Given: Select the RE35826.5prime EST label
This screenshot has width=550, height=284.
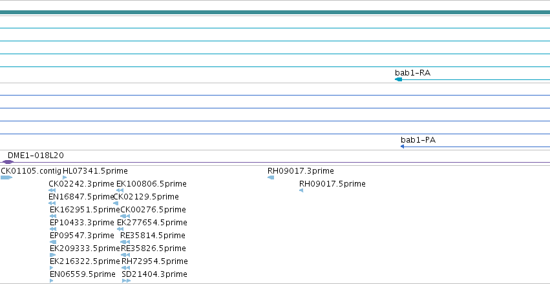Looking at the screenshot, I should [x=153, y=249].
